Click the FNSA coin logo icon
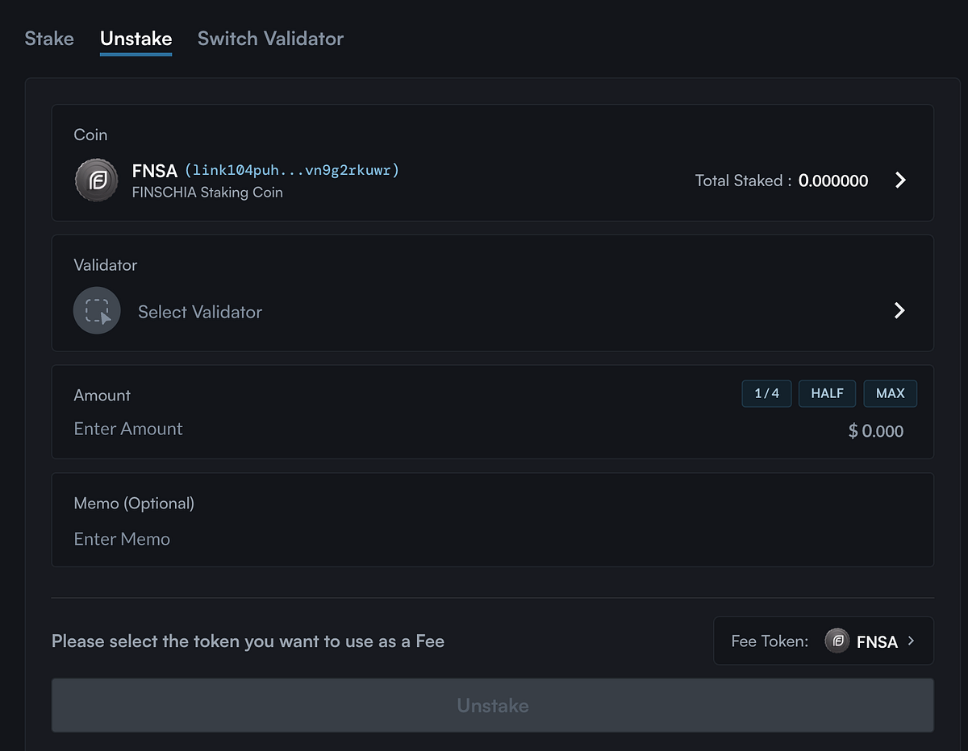Image resolution: width=968 pixels, height=751 pixels. pyautogui.click(x=97, y=180)
